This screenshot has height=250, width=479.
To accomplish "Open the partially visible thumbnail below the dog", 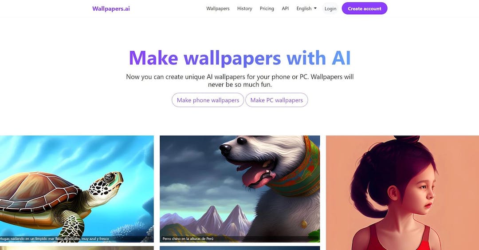I will click(240, 248).
